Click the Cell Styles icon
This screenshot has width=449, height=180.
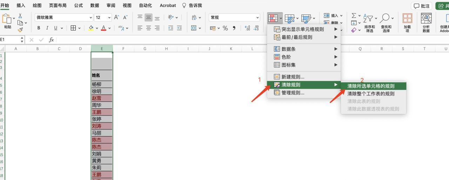[x=306, y=19]
